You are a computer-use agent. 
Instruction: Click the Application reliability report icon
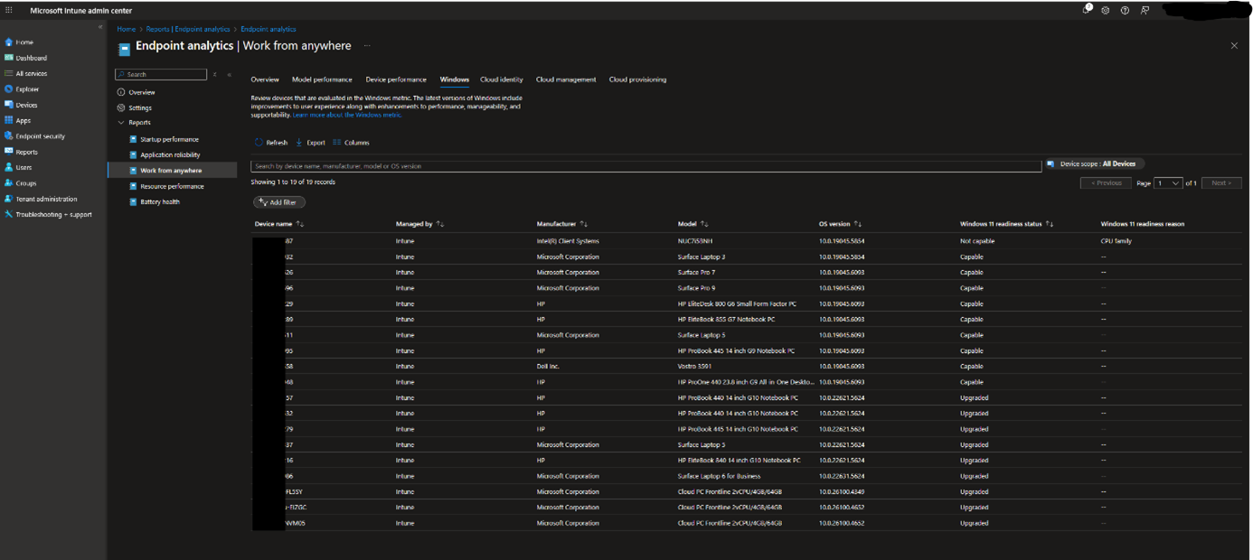pos(133,155)
